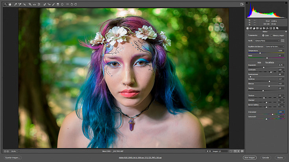Select the Radial Filter tool

62,4
